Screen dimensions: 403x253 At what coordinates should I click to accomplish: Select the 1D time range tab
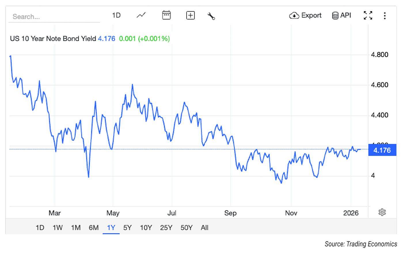(40, 228)
